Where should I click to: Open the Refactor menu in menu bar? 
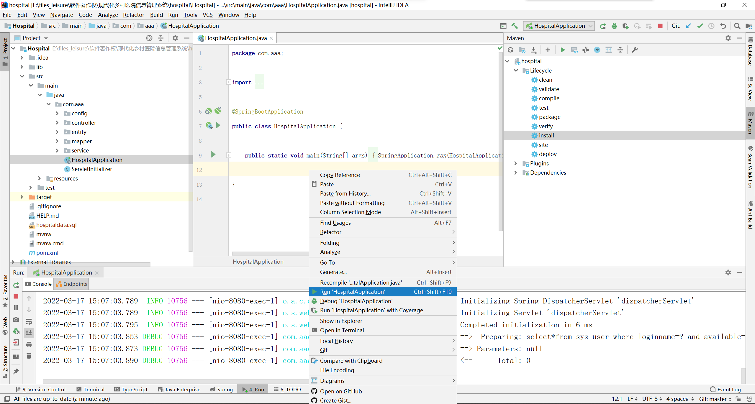[133, 15]
